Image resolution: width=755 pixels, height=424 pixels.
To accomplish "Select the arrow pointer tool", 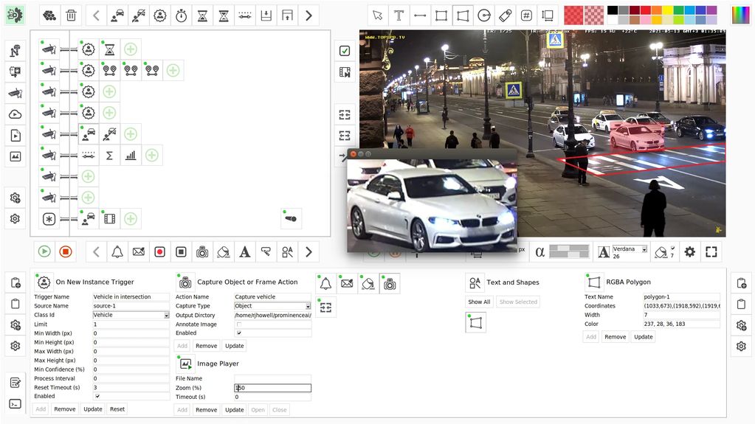I will pos(378,15).
